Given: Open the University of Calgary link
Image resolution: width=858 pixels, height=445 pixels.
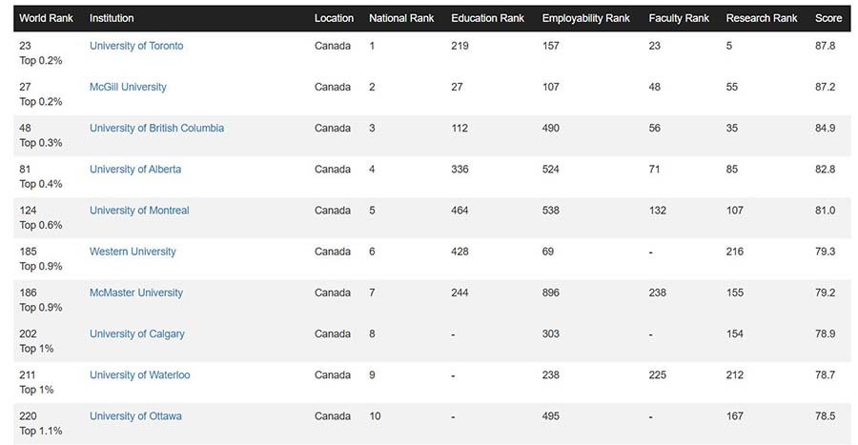Looking at the screenshot, I should [137, 334].
